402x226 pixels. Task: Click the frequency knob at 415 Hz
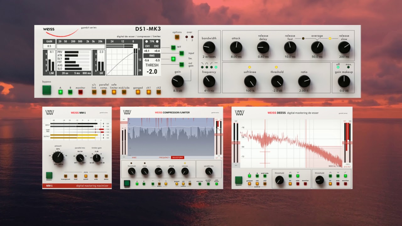point(209,81)
